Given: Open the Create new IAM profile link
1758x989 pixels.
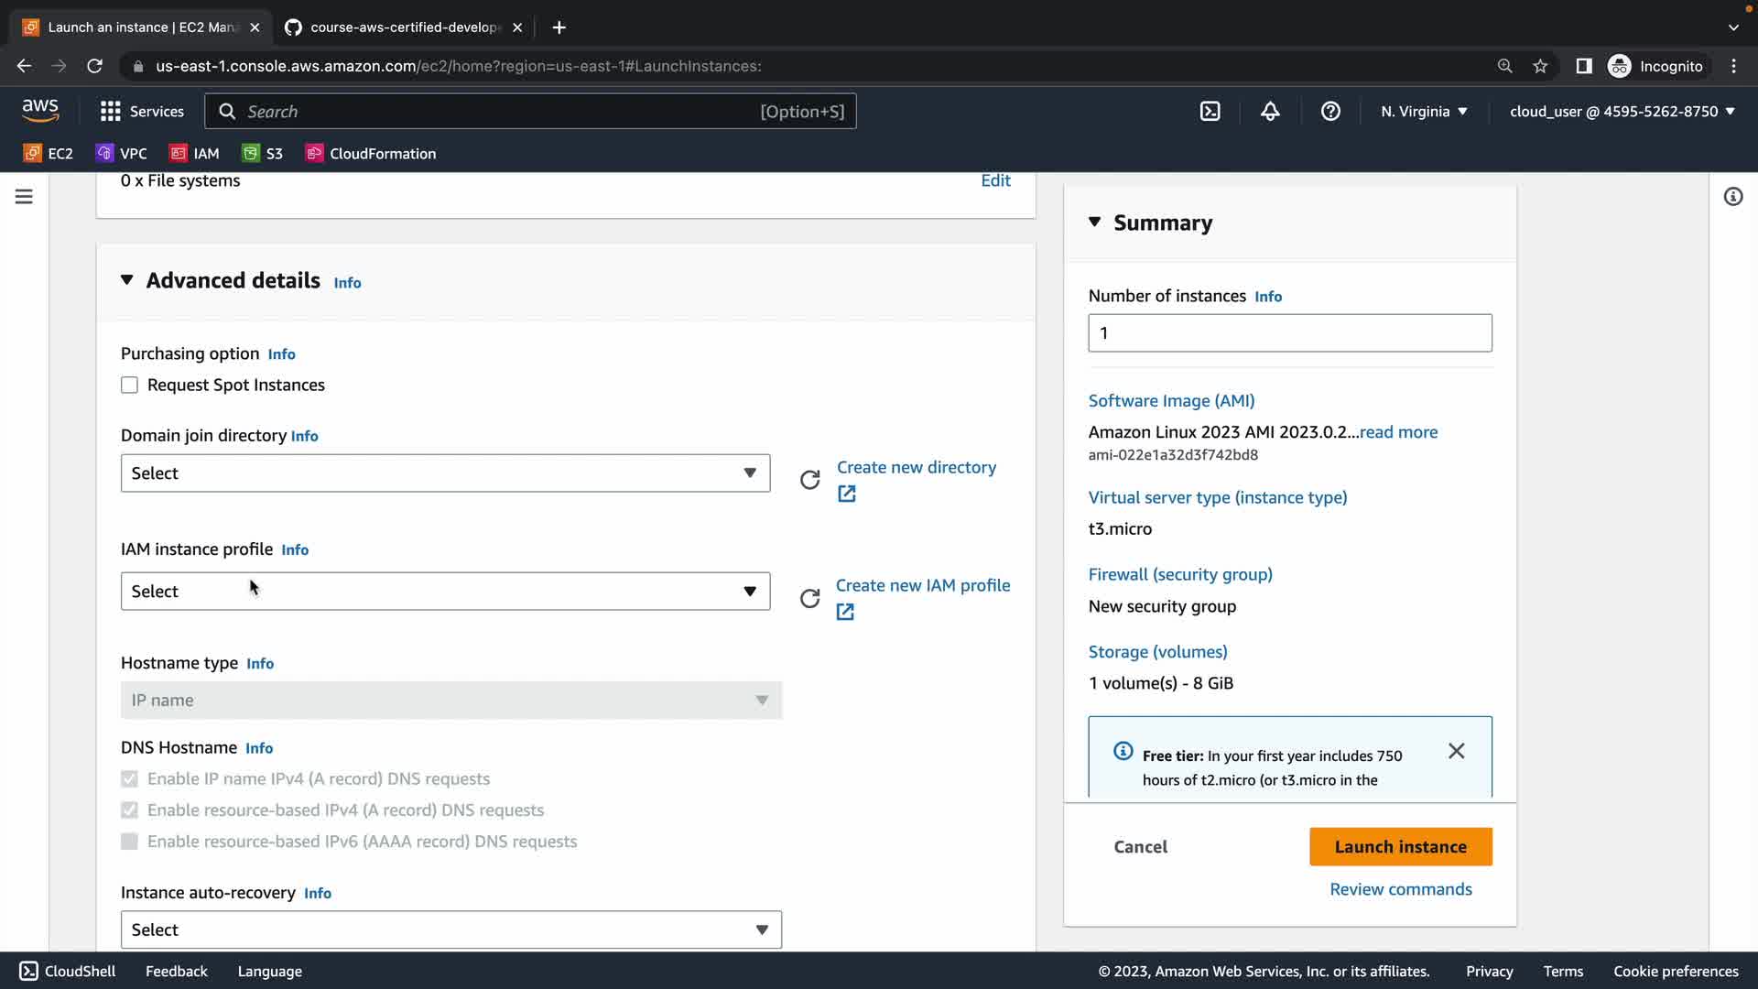Looking at the screenshot, I should [922, 586].
